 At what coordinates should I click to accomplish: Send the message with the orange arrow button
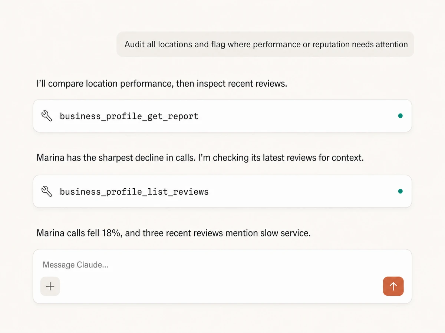pyautogui.click(x=393, y=286)
